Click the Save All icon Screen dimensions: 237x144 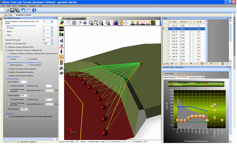tap(18, 10)
